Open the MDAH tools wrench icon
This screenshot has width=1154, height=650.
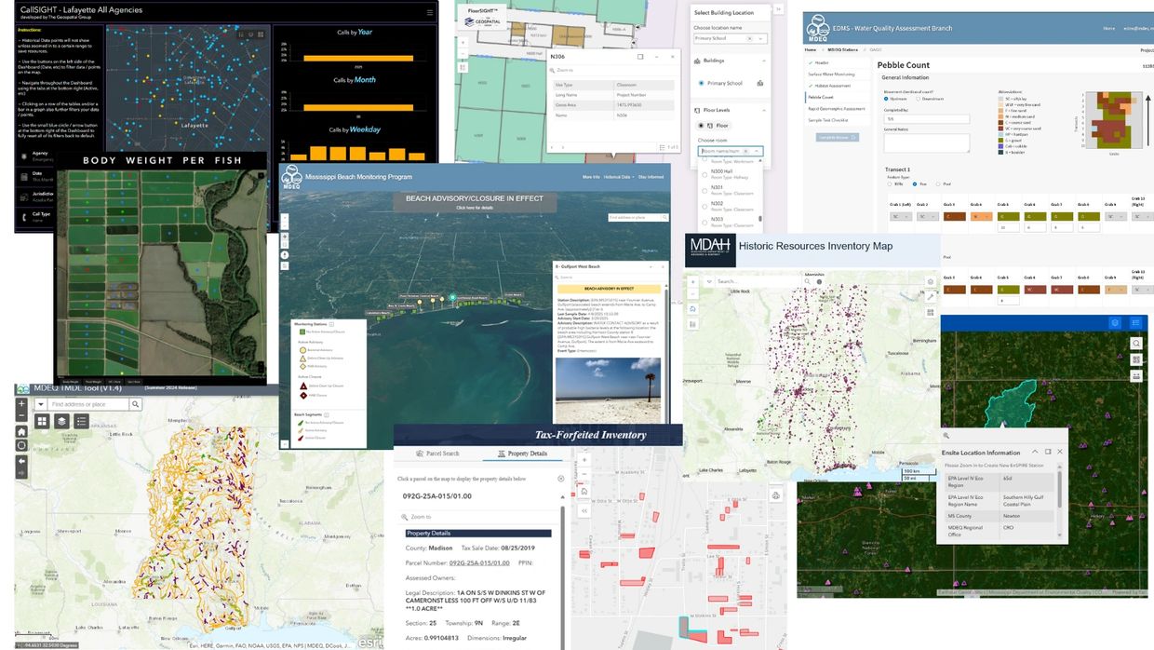pyautogui.click(x=931, y=297)
